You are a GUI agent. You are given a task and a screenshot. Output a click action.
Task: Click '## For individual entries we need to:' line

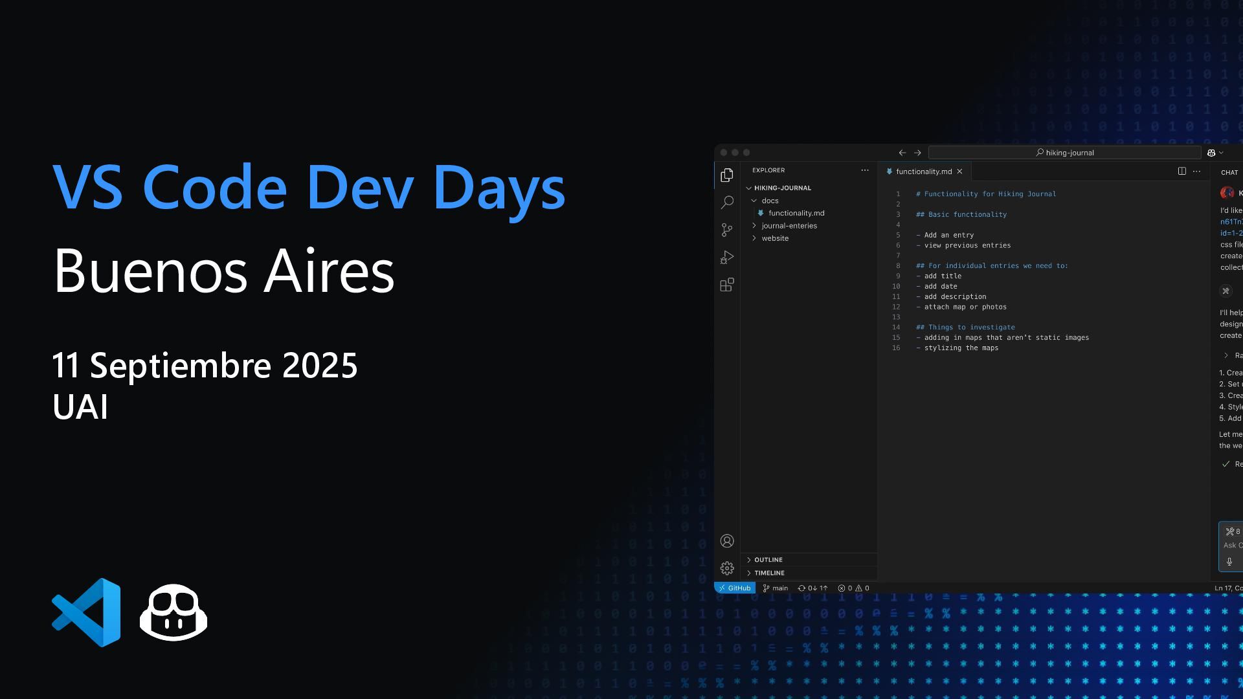[992, 265]
